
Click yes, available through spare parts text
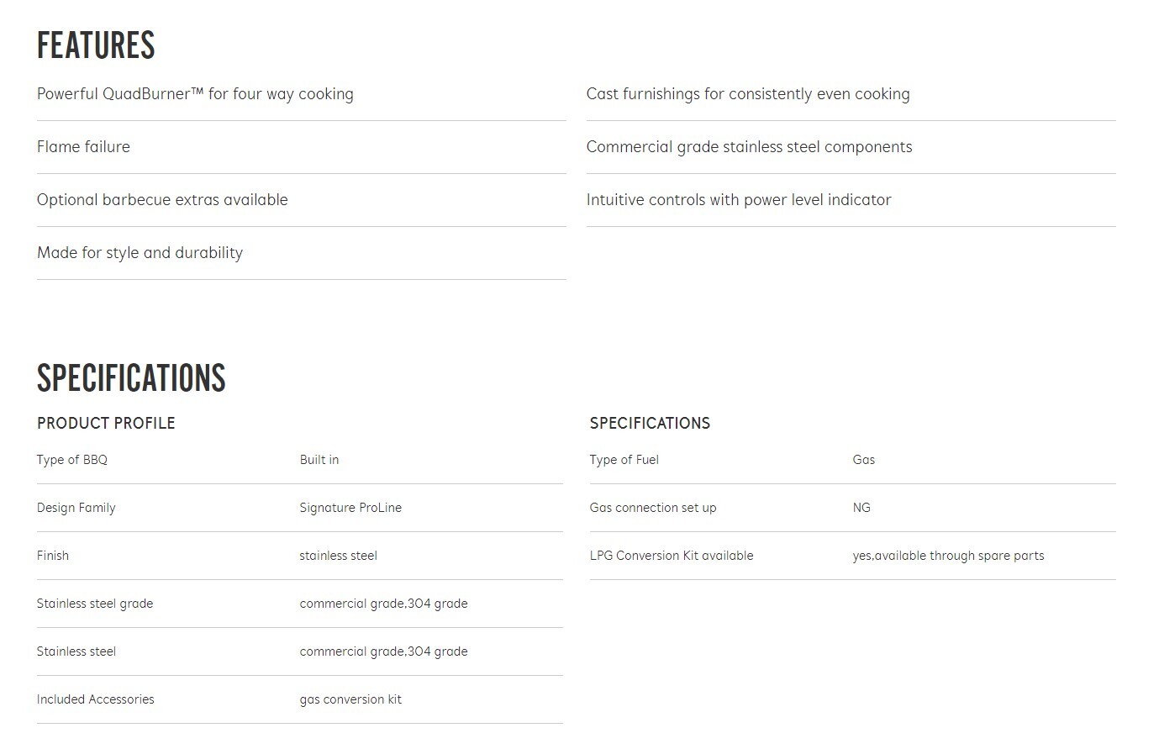[x=948, y=556]
